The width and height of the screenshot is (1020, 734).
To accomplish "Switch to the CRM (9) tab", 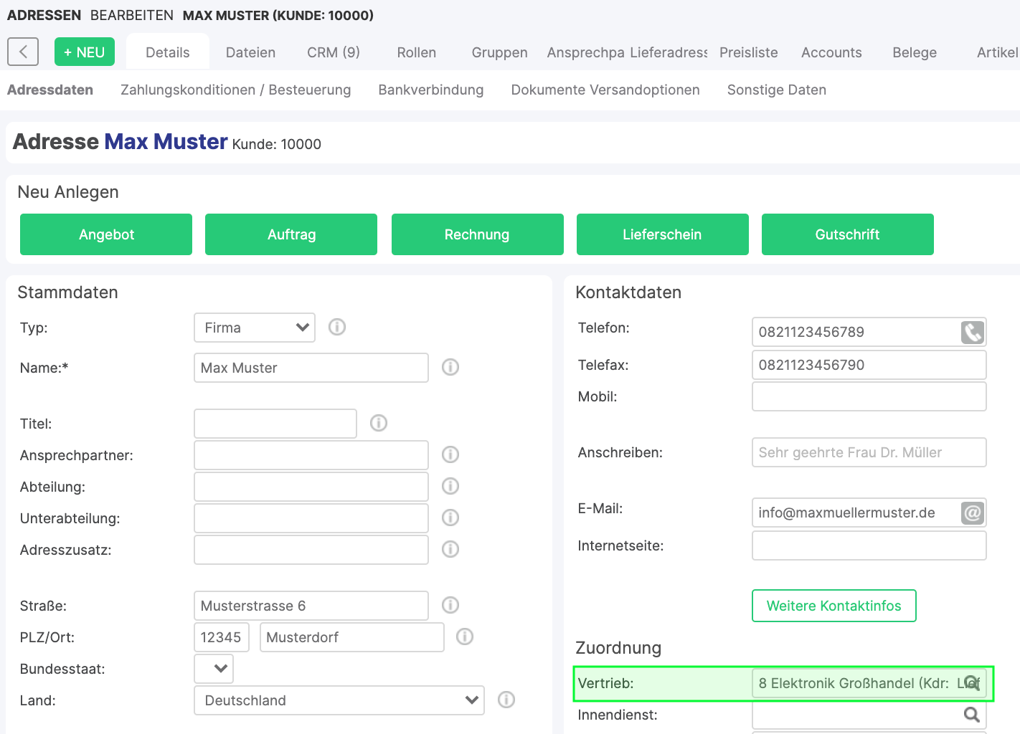I will point(334,52).
